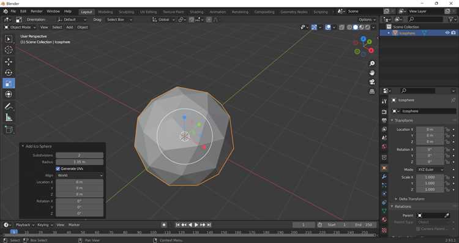Open the Scene properties tab
459x243 pixels.
384,138
